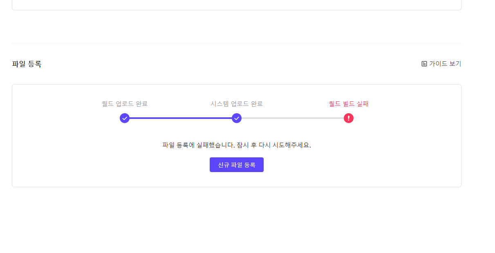Click the card at the top of the page
Image resolution: width=495 pixels, height=253 pixels.
(x=236, y=5)
